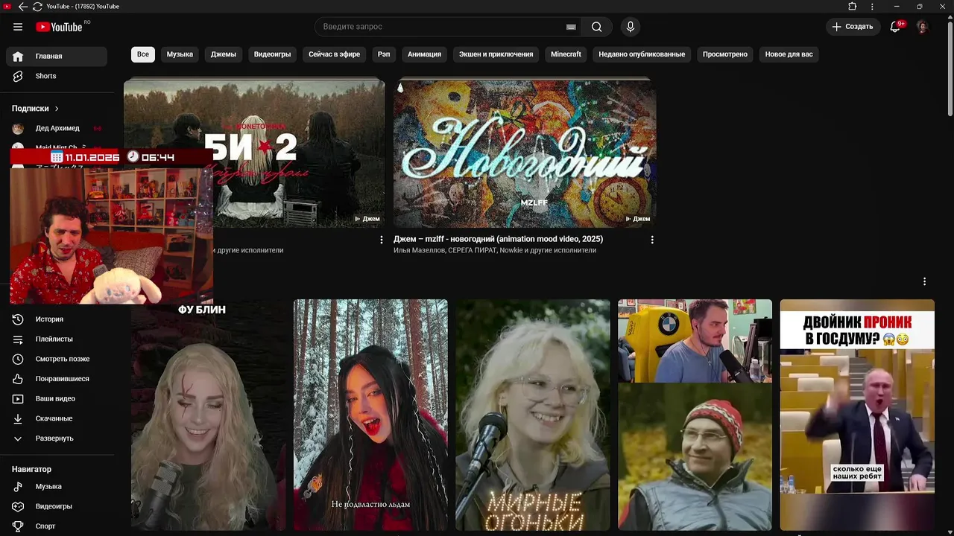Open mzlff новогодний video title

coord(498,239)
